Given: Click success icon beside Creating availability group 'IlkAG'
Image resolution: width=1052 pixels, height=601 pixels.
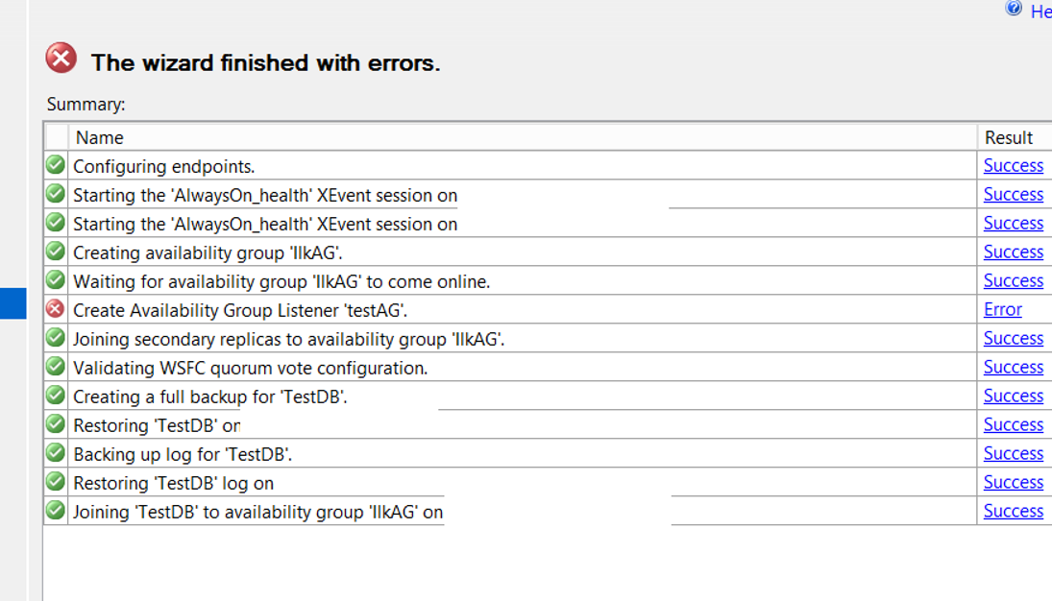Looking at the screenshot, I should coord(55,251).
